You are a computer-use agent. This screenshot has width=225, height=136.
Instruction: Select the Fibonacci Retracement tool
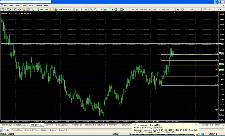coord(205,9)
